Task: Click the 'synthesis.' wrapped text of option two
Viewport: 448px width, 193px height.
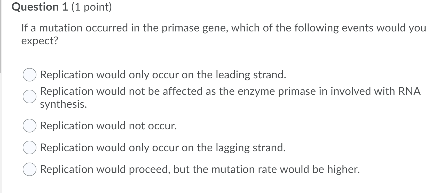Action: point(63,104)
